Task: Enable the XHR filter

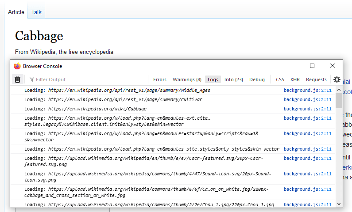Action: click(295, 79)
